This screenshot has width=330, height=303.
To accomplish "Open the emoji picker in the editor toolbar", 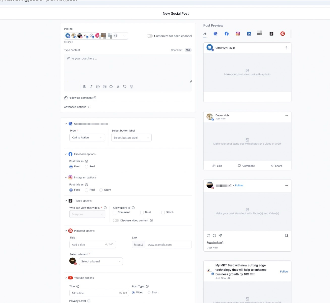I will [x=98, y=86].
